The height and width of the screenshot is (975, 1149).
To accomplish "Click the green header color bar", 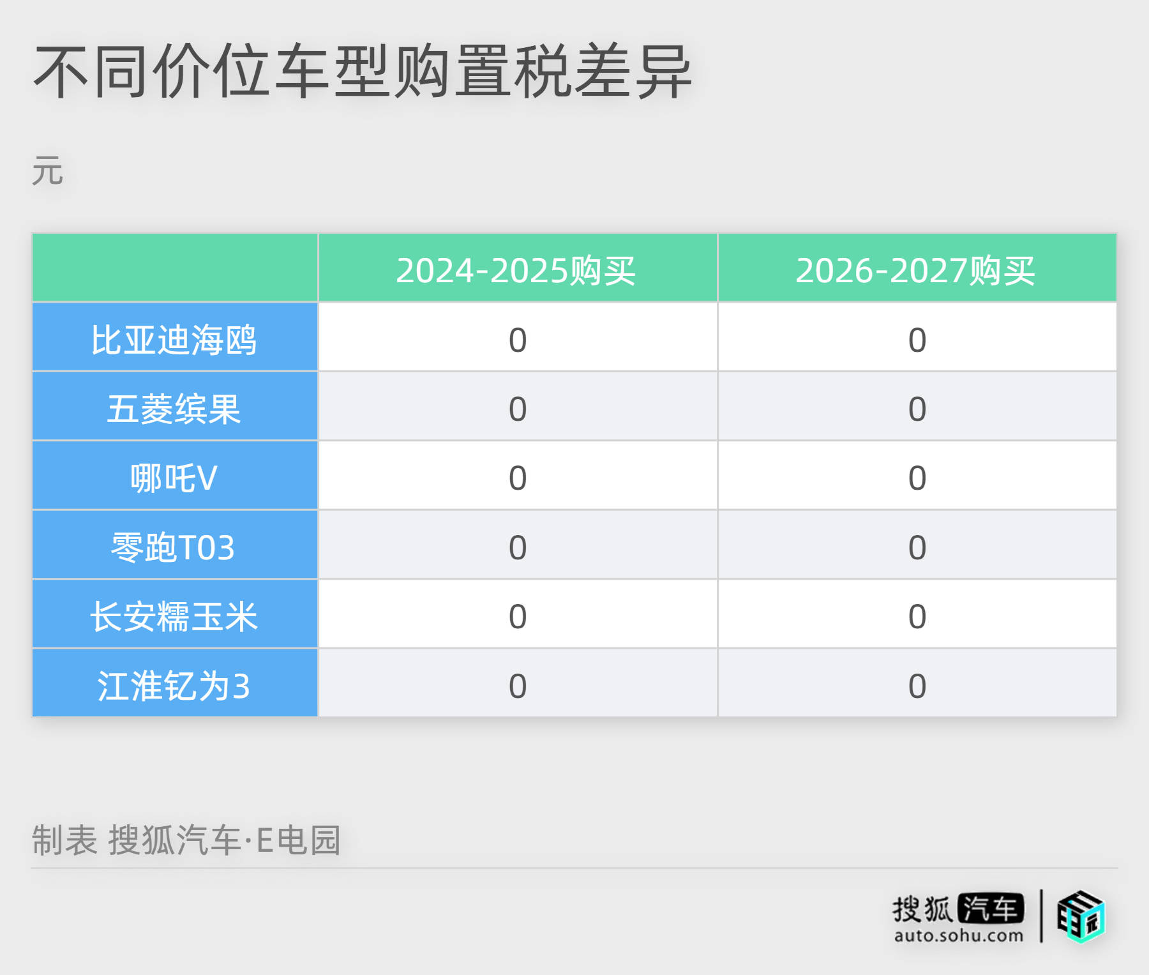I will tap(574, 268).
